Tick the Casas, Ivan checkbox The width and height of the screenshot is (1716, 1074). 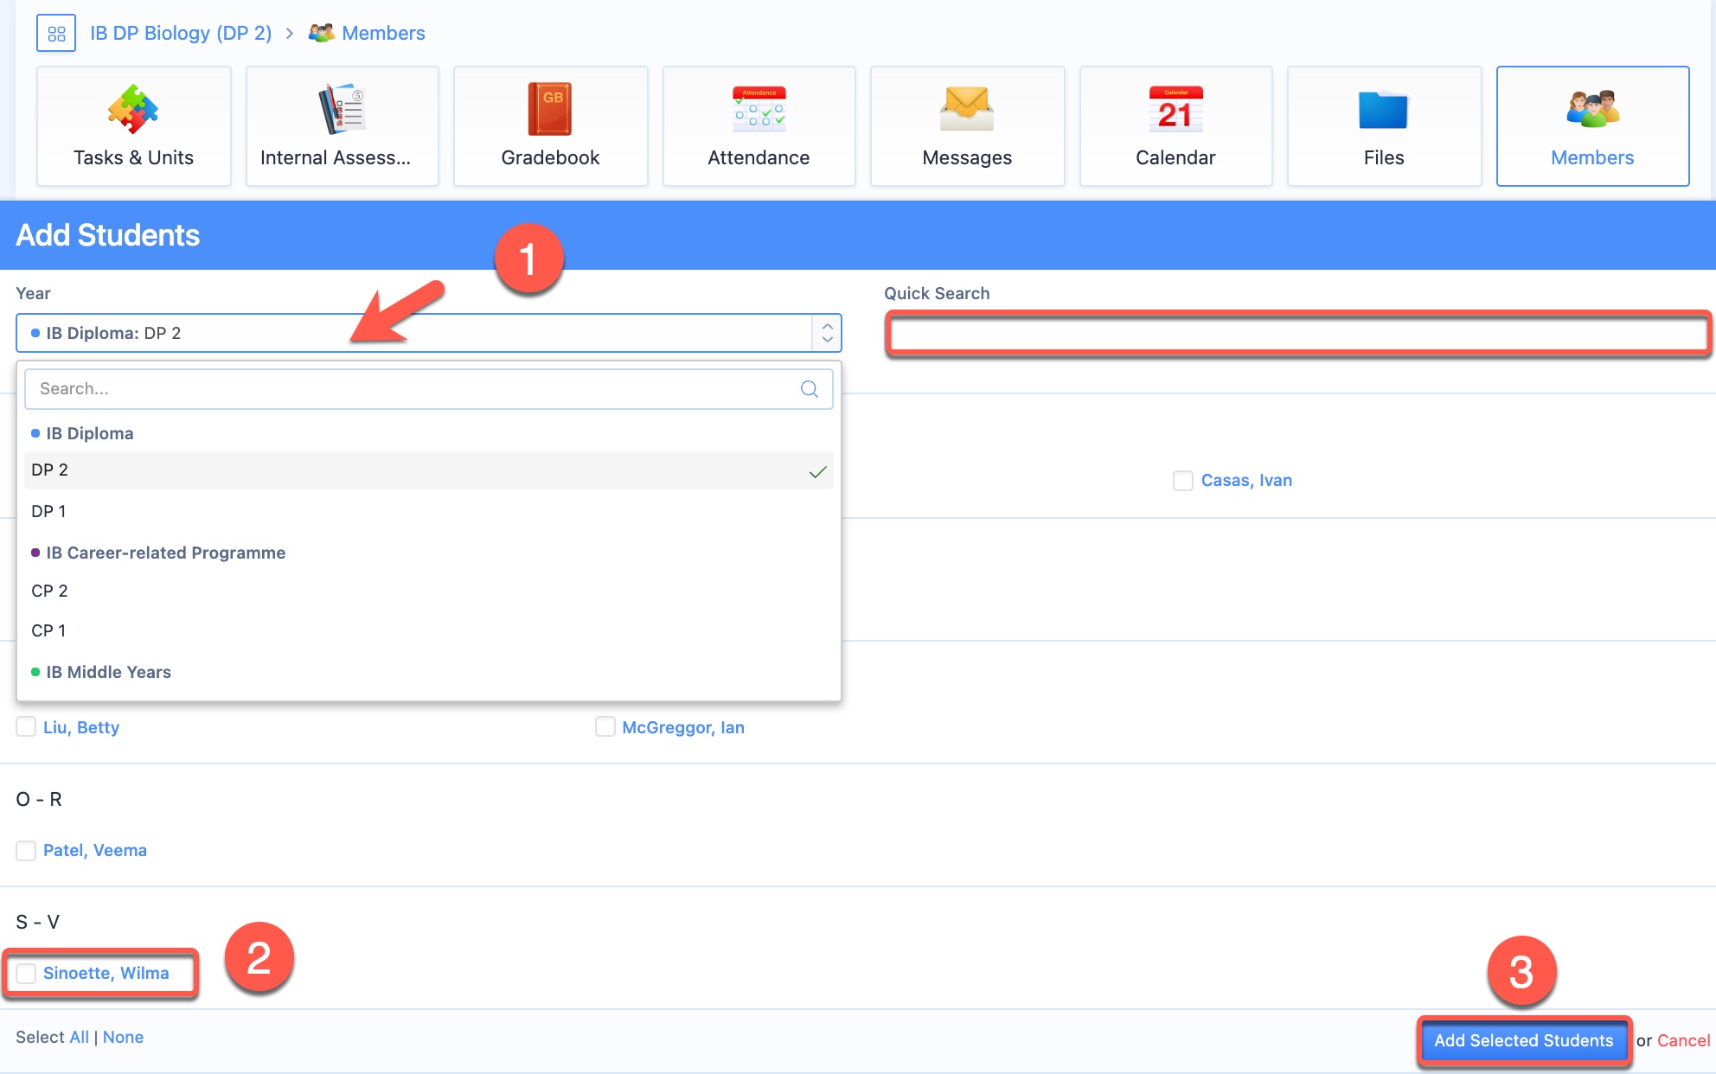pyautogui.click(x=1182, y=481)
